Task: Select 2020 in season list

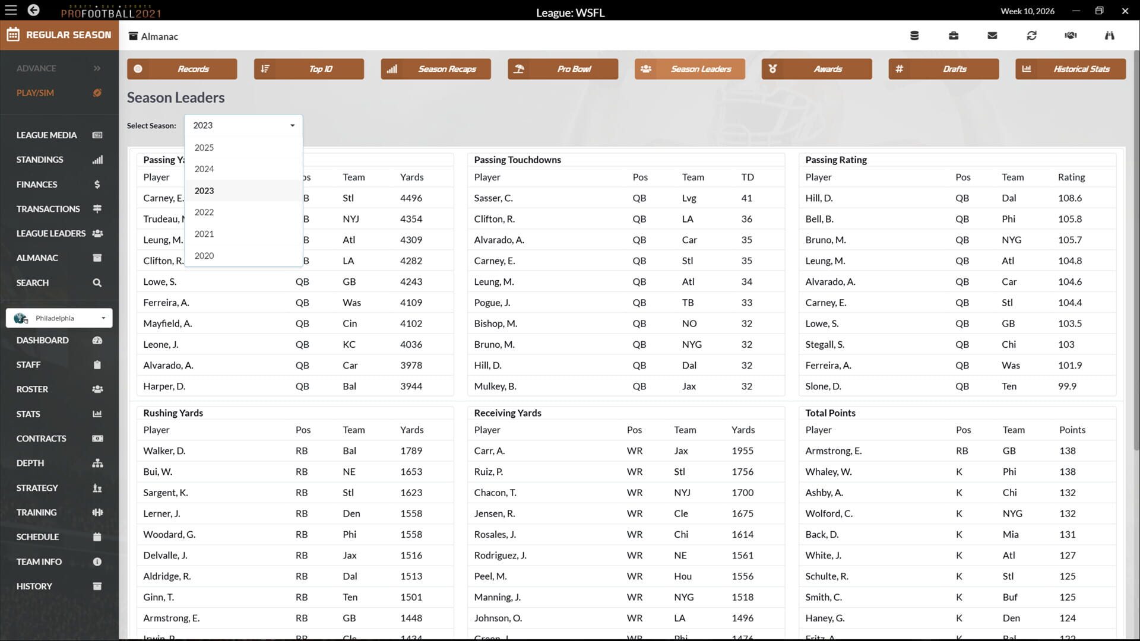Action: [243, 256]
